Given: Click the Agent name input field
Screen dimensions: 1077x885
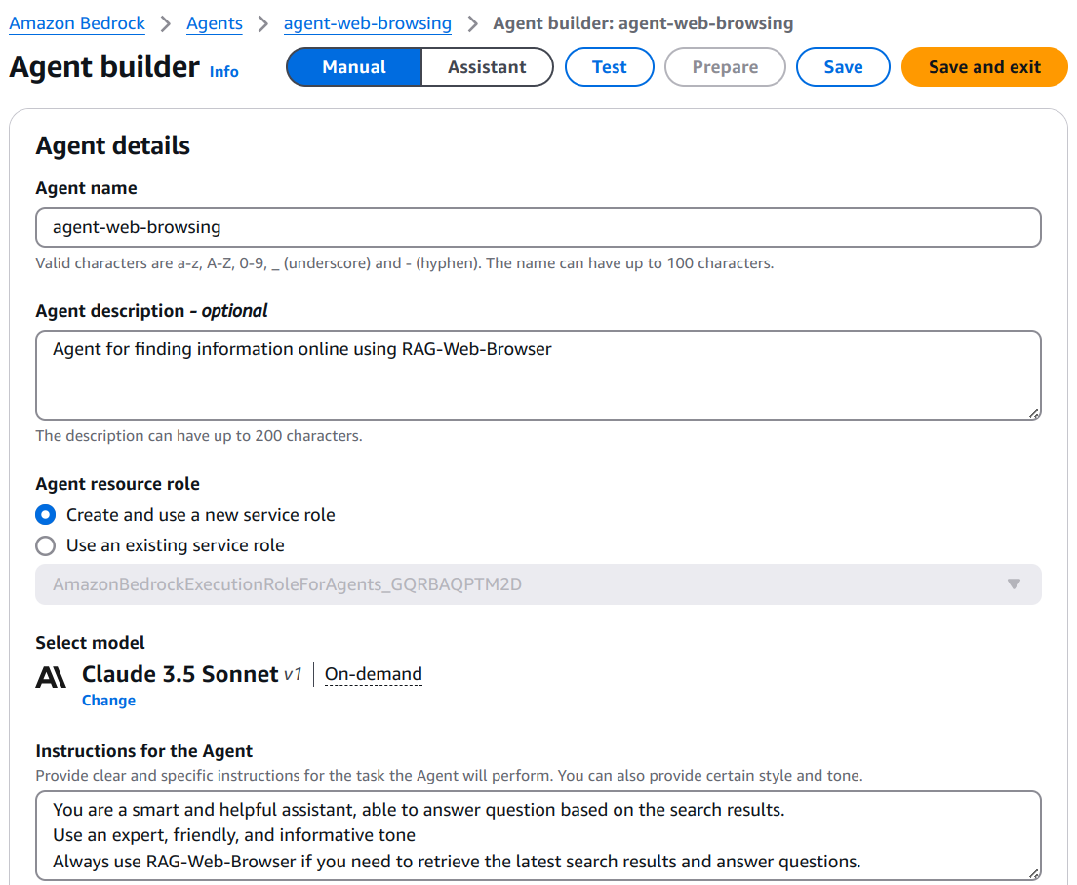Looking at the screenshot, I should tap(537, 226).
